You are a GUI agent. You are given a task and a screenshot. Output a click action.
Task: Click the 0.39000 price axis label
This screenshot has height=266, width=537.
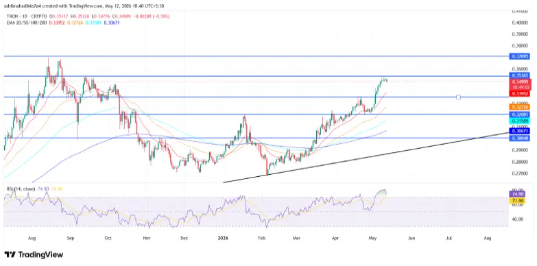click(x=519, y=34)
